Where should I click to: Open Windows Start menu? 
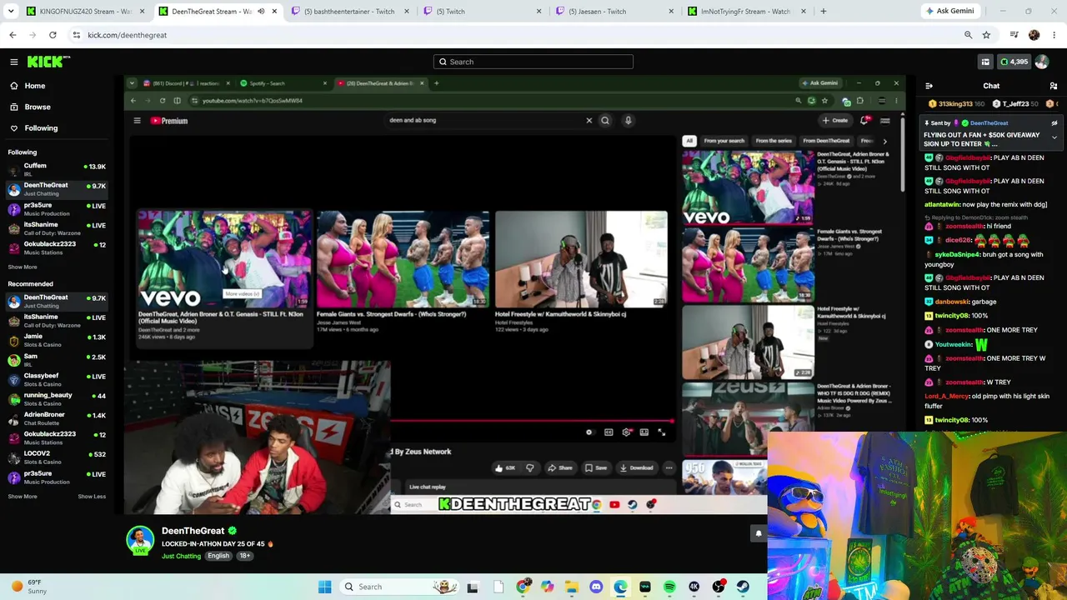tap(324, 587)
